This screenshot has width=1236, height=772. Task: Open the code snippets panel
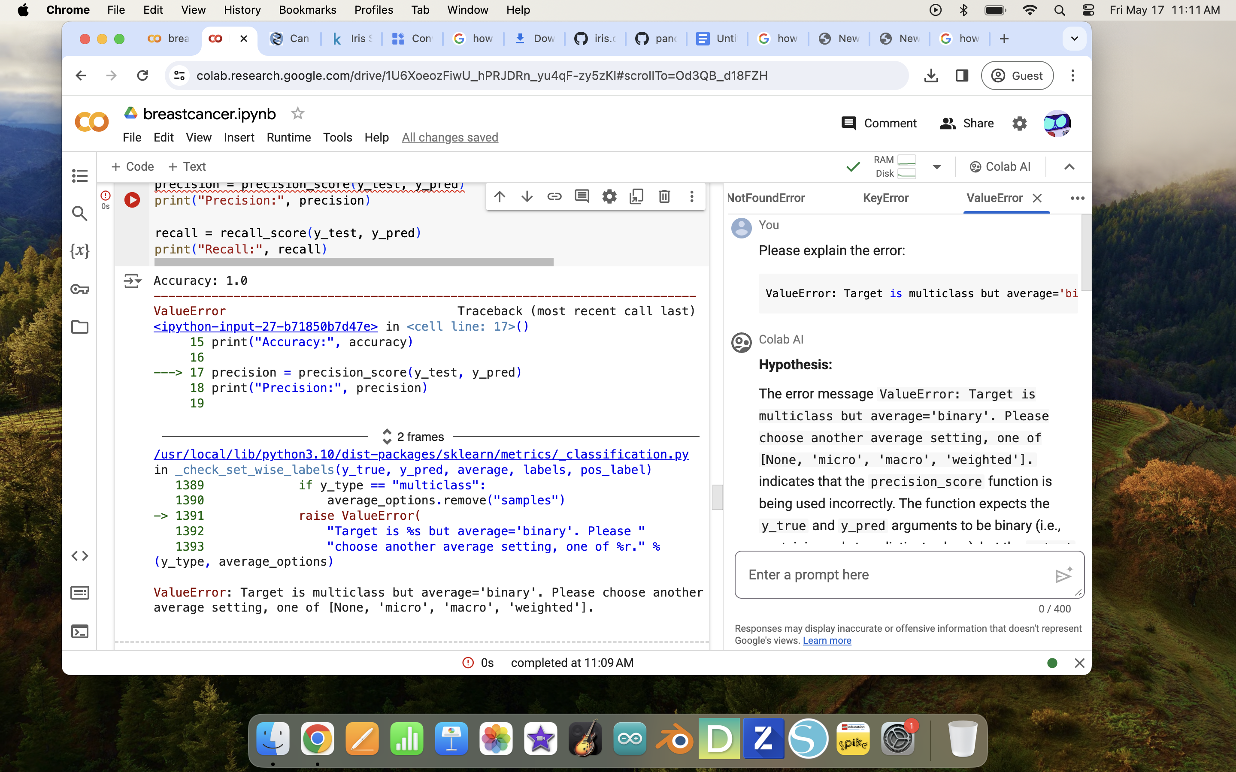80,555
